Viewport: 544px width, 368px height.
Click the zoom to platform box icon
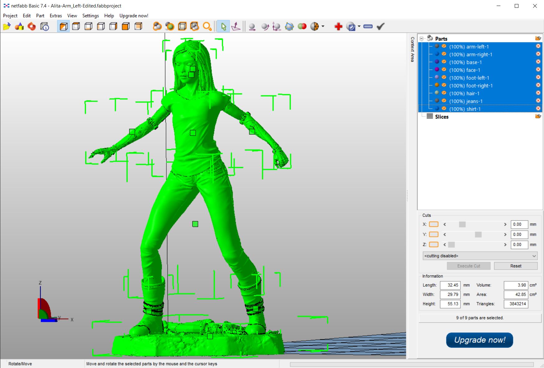point(182,26)
